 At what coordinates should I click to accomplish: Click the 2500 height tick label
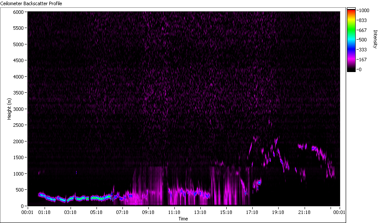click(18, 125)
